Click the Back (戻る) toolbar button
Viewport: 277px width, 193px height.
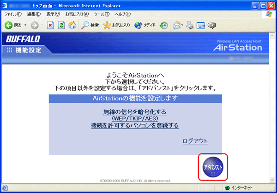tap(13, 25)
